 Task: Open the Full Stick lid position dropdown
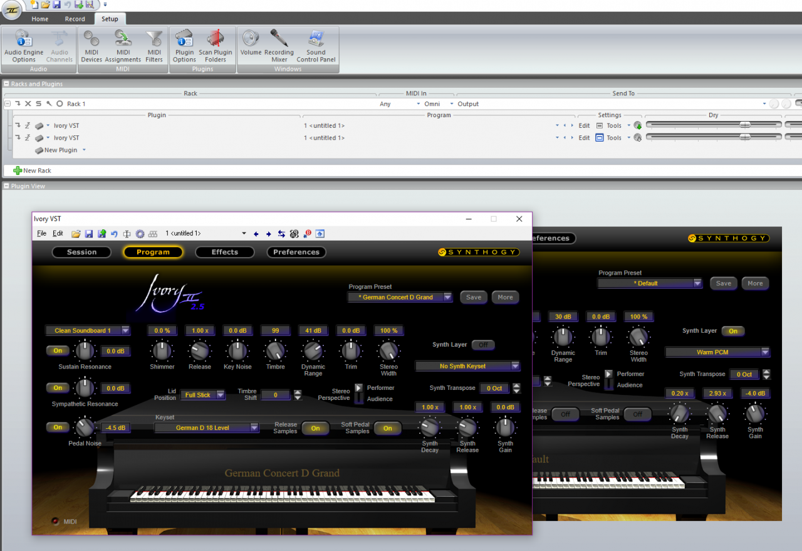tap(202, 395)
